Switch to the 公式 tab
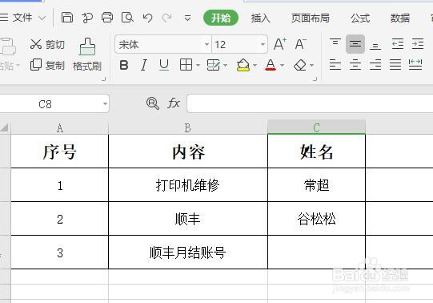 360,18
